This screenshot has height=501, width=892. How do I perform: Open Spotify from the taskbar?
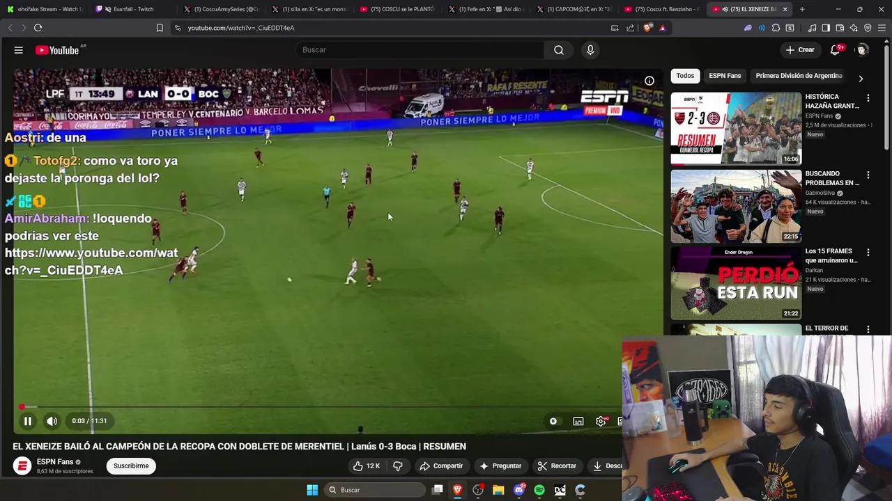click(x=539, y=490)
